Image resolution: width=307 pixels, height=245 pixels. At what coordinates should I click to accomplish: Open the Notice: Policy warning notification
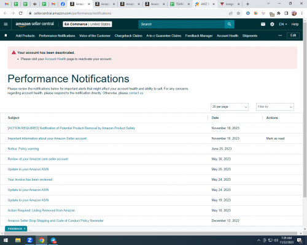pos(23,149)
